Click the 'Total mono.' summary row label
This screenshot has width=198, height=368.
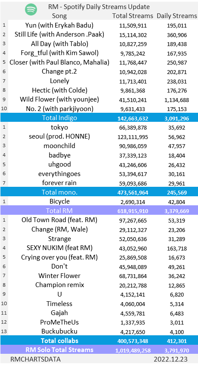click(59, 192)
